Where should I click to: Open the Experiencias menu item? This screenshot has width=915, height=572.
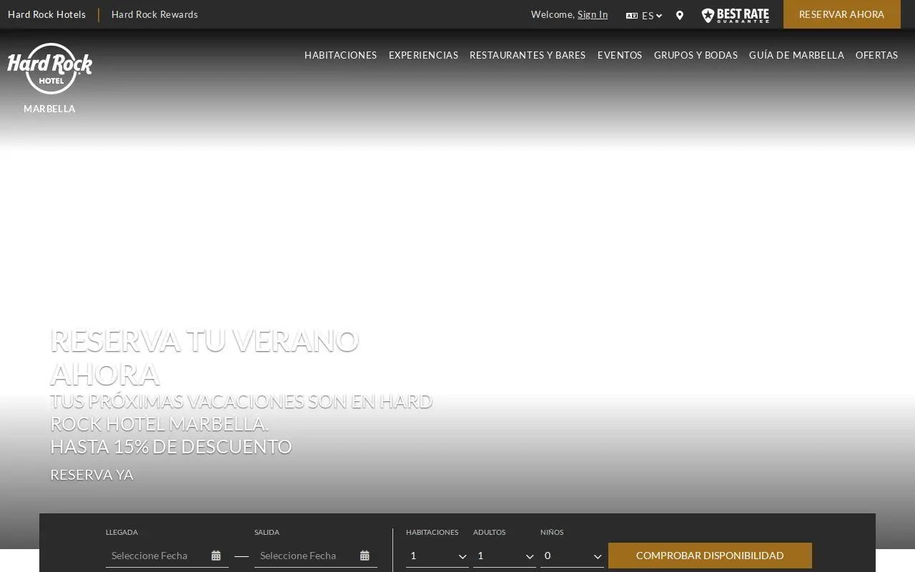pos(423,55)
